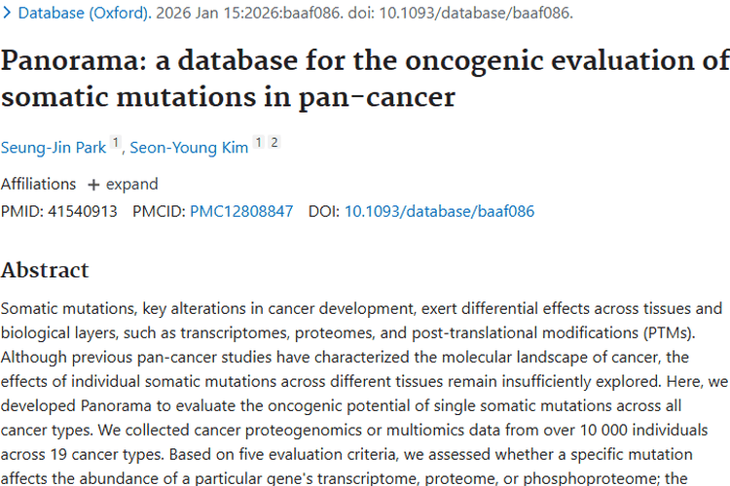
Task: Click the plus icon beside expand
Action: click(93, 185)
